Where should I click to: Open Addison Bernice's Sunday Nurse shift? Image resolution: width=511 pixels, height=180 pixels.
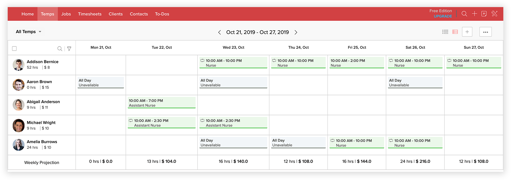[474, 63]
